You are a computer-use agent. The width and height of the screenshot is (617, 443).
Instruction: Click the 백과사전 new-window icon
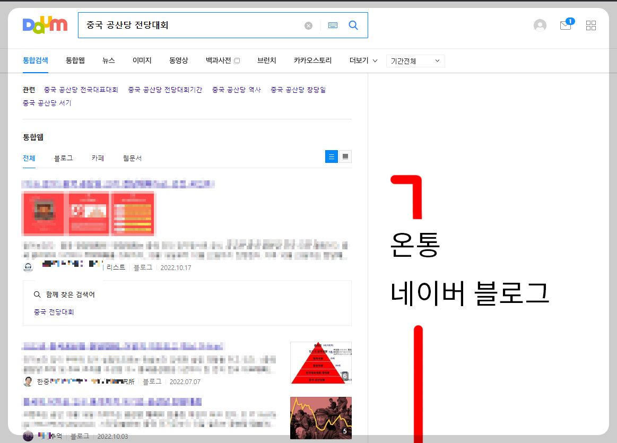[237, 60]
